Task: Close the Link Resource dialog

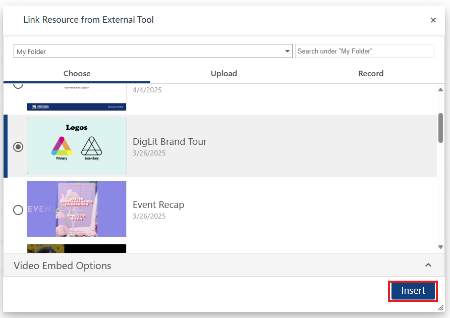Action: [x=433, y=20]
